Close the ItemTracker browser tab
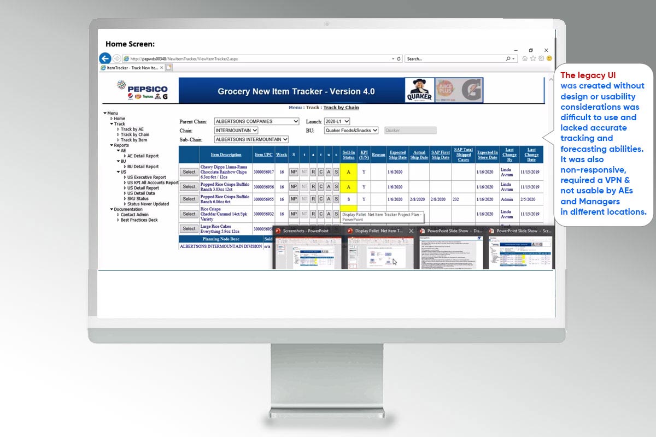The height and width of the screenshot is (437, 656). (x=162, y=68)
